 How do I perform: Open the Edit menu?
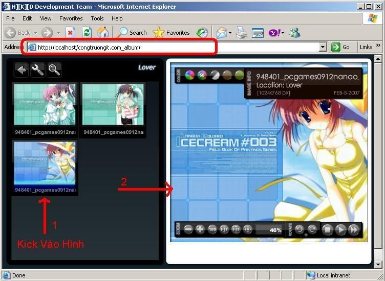tap(27, 18)
